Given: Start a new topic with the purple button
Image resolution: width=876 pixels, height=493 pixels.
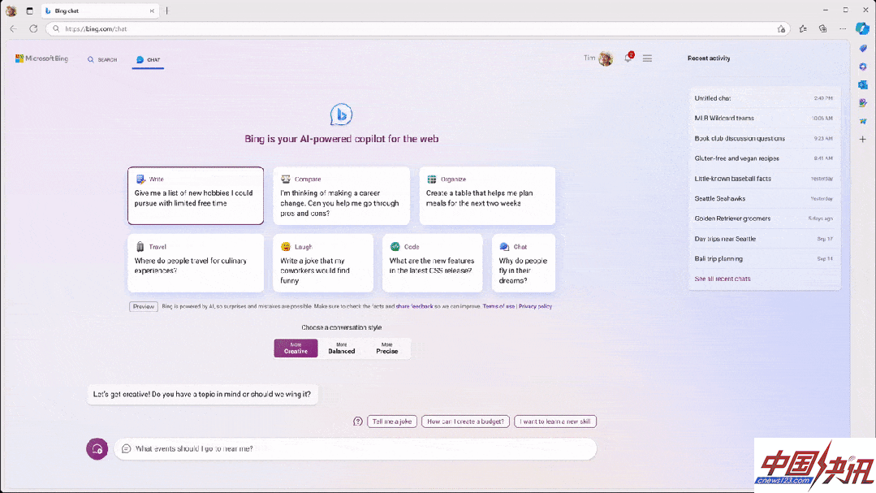Looking at the screenshot, I should pos(97,449).
